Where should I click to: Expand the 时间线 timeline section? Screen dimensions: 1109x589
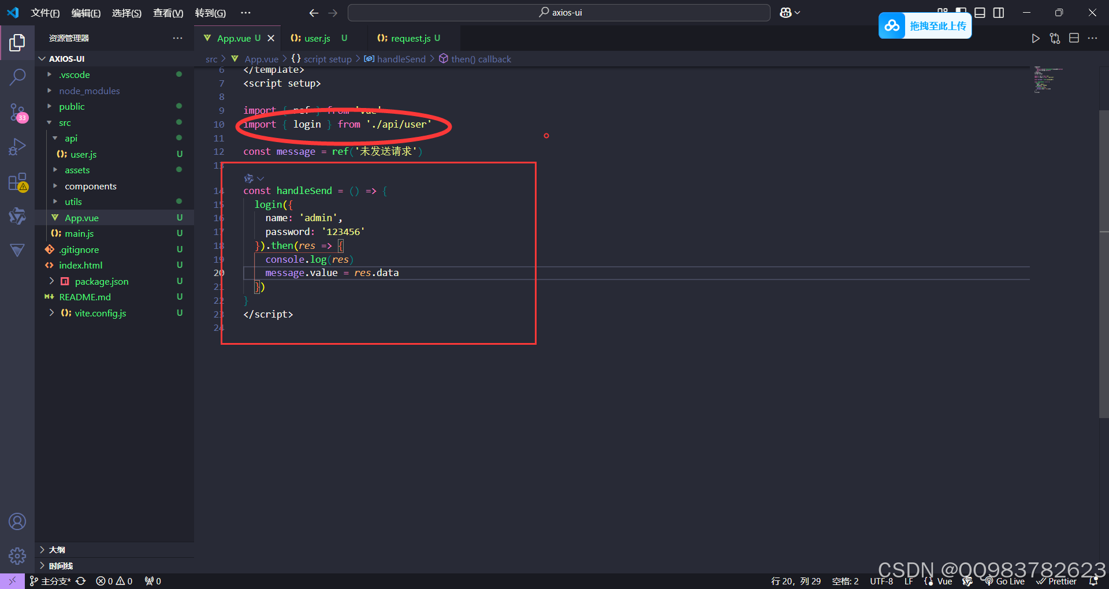pyautogui.click(x=114, y=565)
